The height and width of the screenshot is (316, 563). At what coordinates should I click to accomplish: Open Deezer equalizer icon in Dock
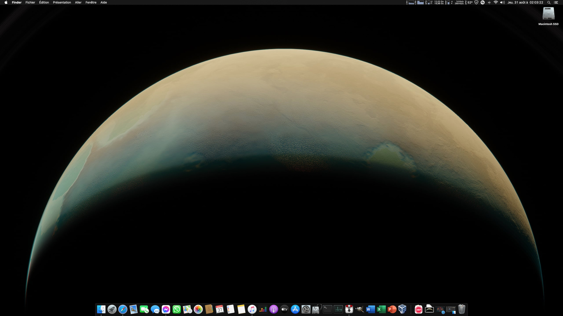pos(263,309)
